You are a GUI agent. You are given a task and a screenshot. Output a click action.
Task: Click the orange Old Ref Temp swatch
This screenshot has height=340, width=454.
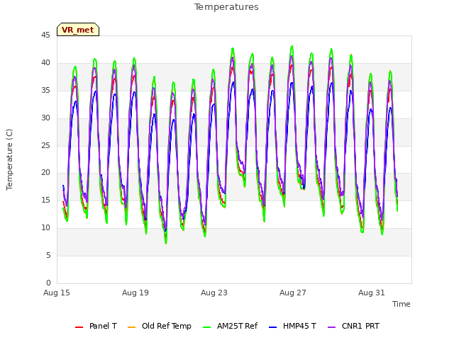pos(131,327)
